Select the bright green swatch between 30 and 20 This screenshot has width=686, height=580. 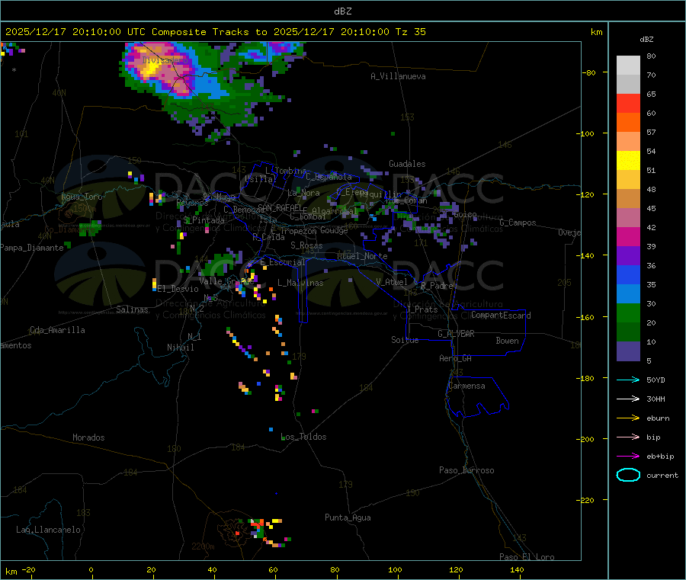pos(628,312)
